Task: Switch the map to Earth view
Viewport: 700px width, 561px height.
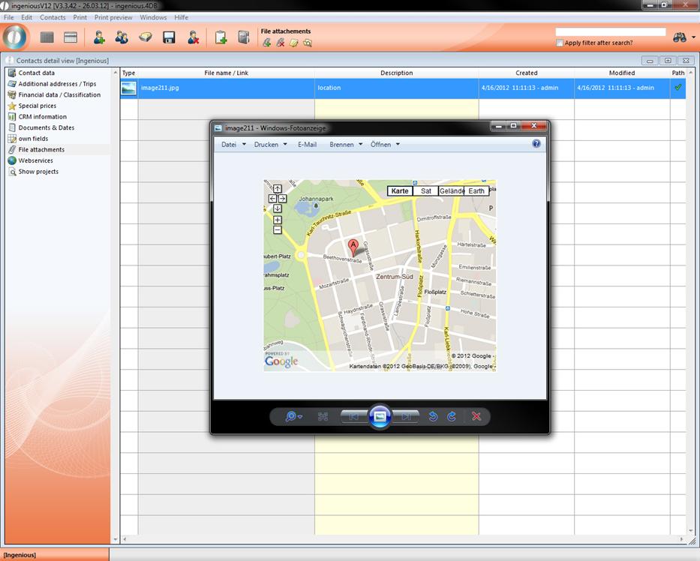Action: (x=476, y=191)
